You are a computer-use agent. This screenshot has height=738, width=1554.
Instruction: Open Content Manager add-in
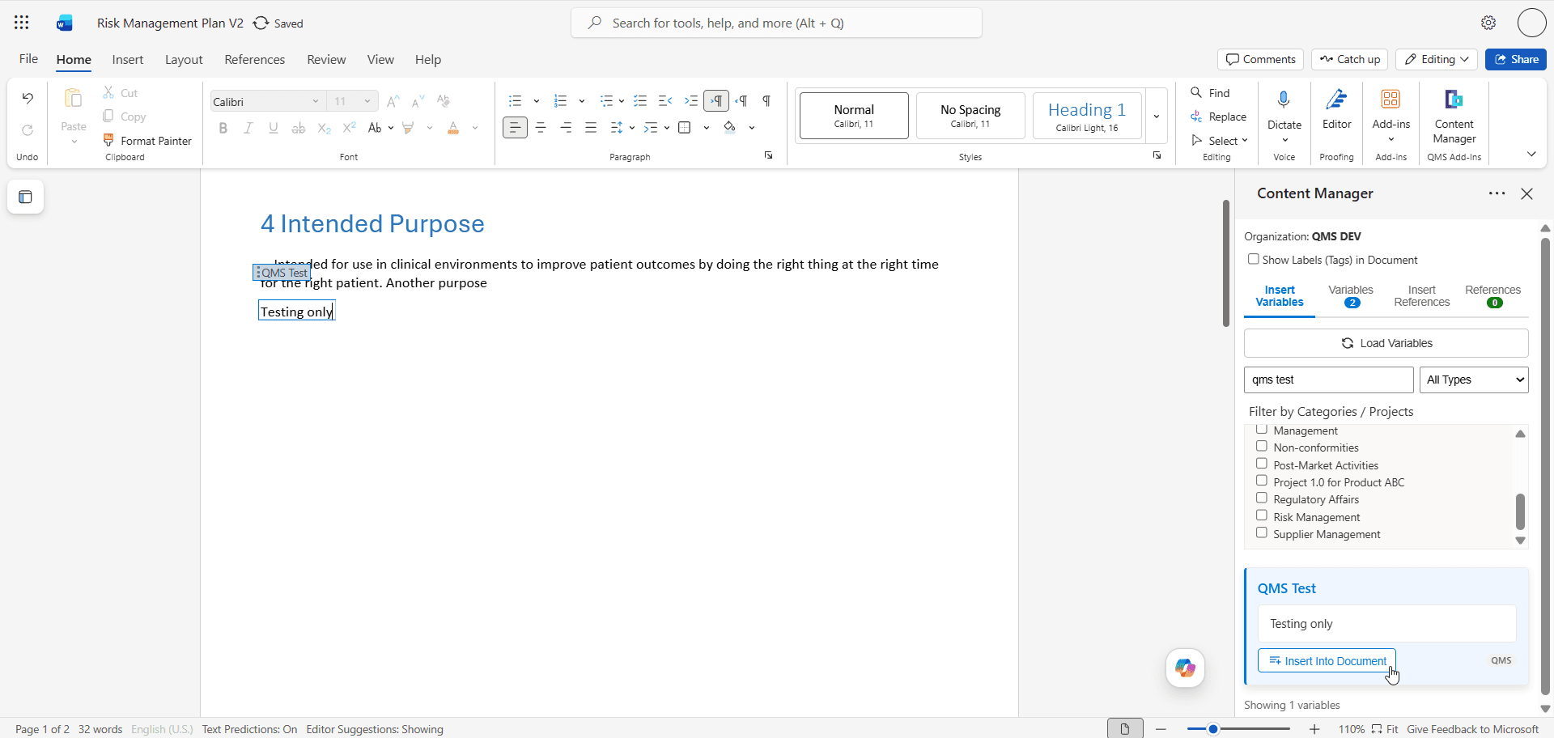[x=1454, y=116]
